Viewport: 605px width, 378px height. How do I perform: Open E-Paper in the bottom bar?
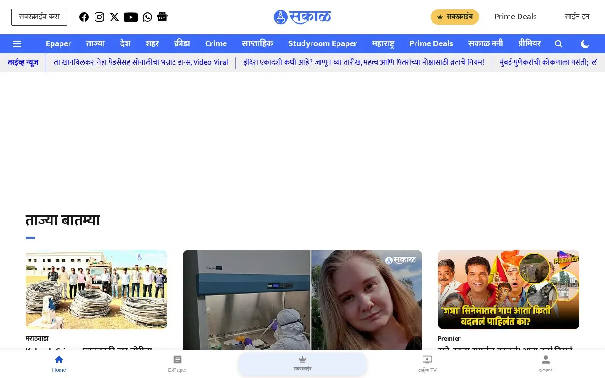click(178, 364)
